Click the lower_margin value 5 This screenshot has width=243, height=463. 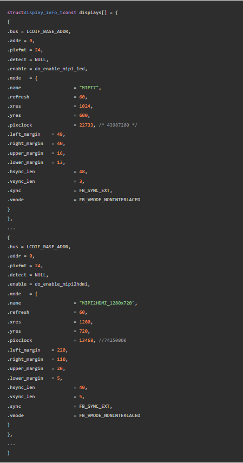58,378
